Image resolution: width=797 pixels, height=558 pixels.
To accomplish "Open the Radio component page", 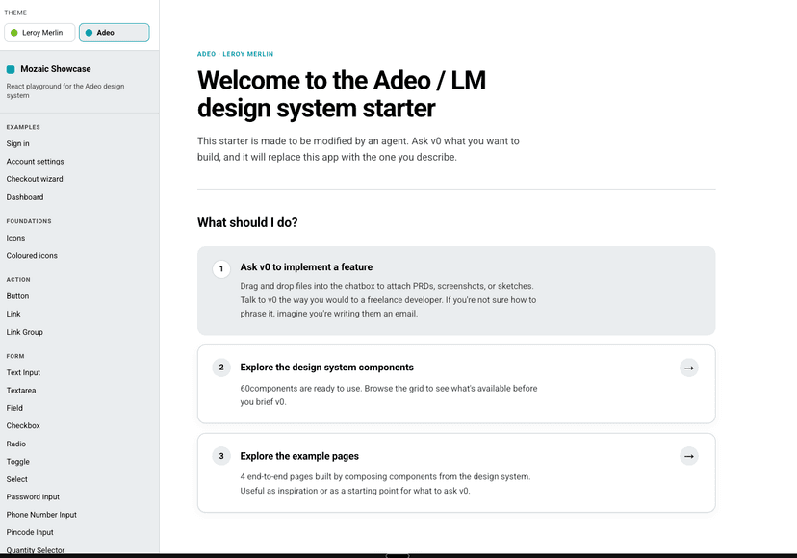I will point(16,444).
